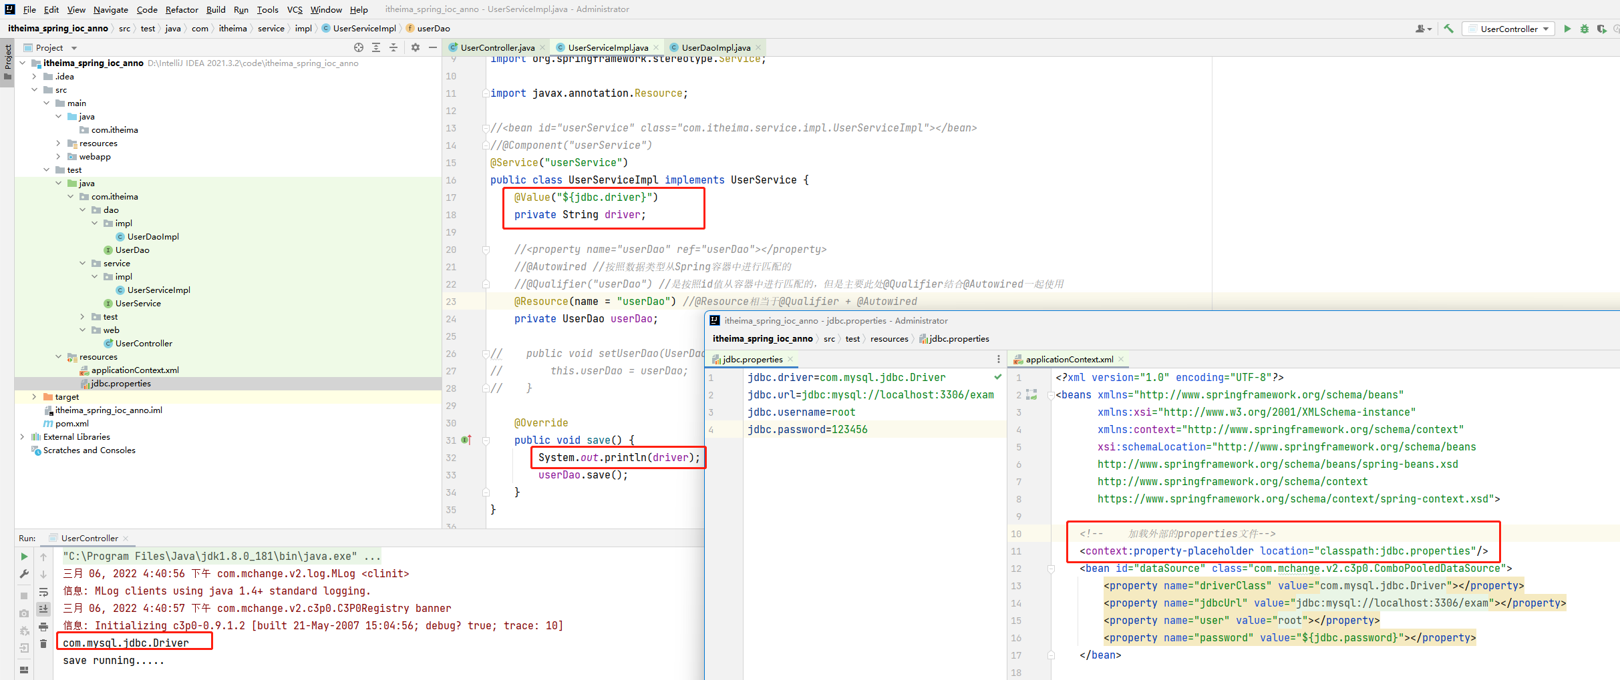Open the File menu

click(29, 9)
